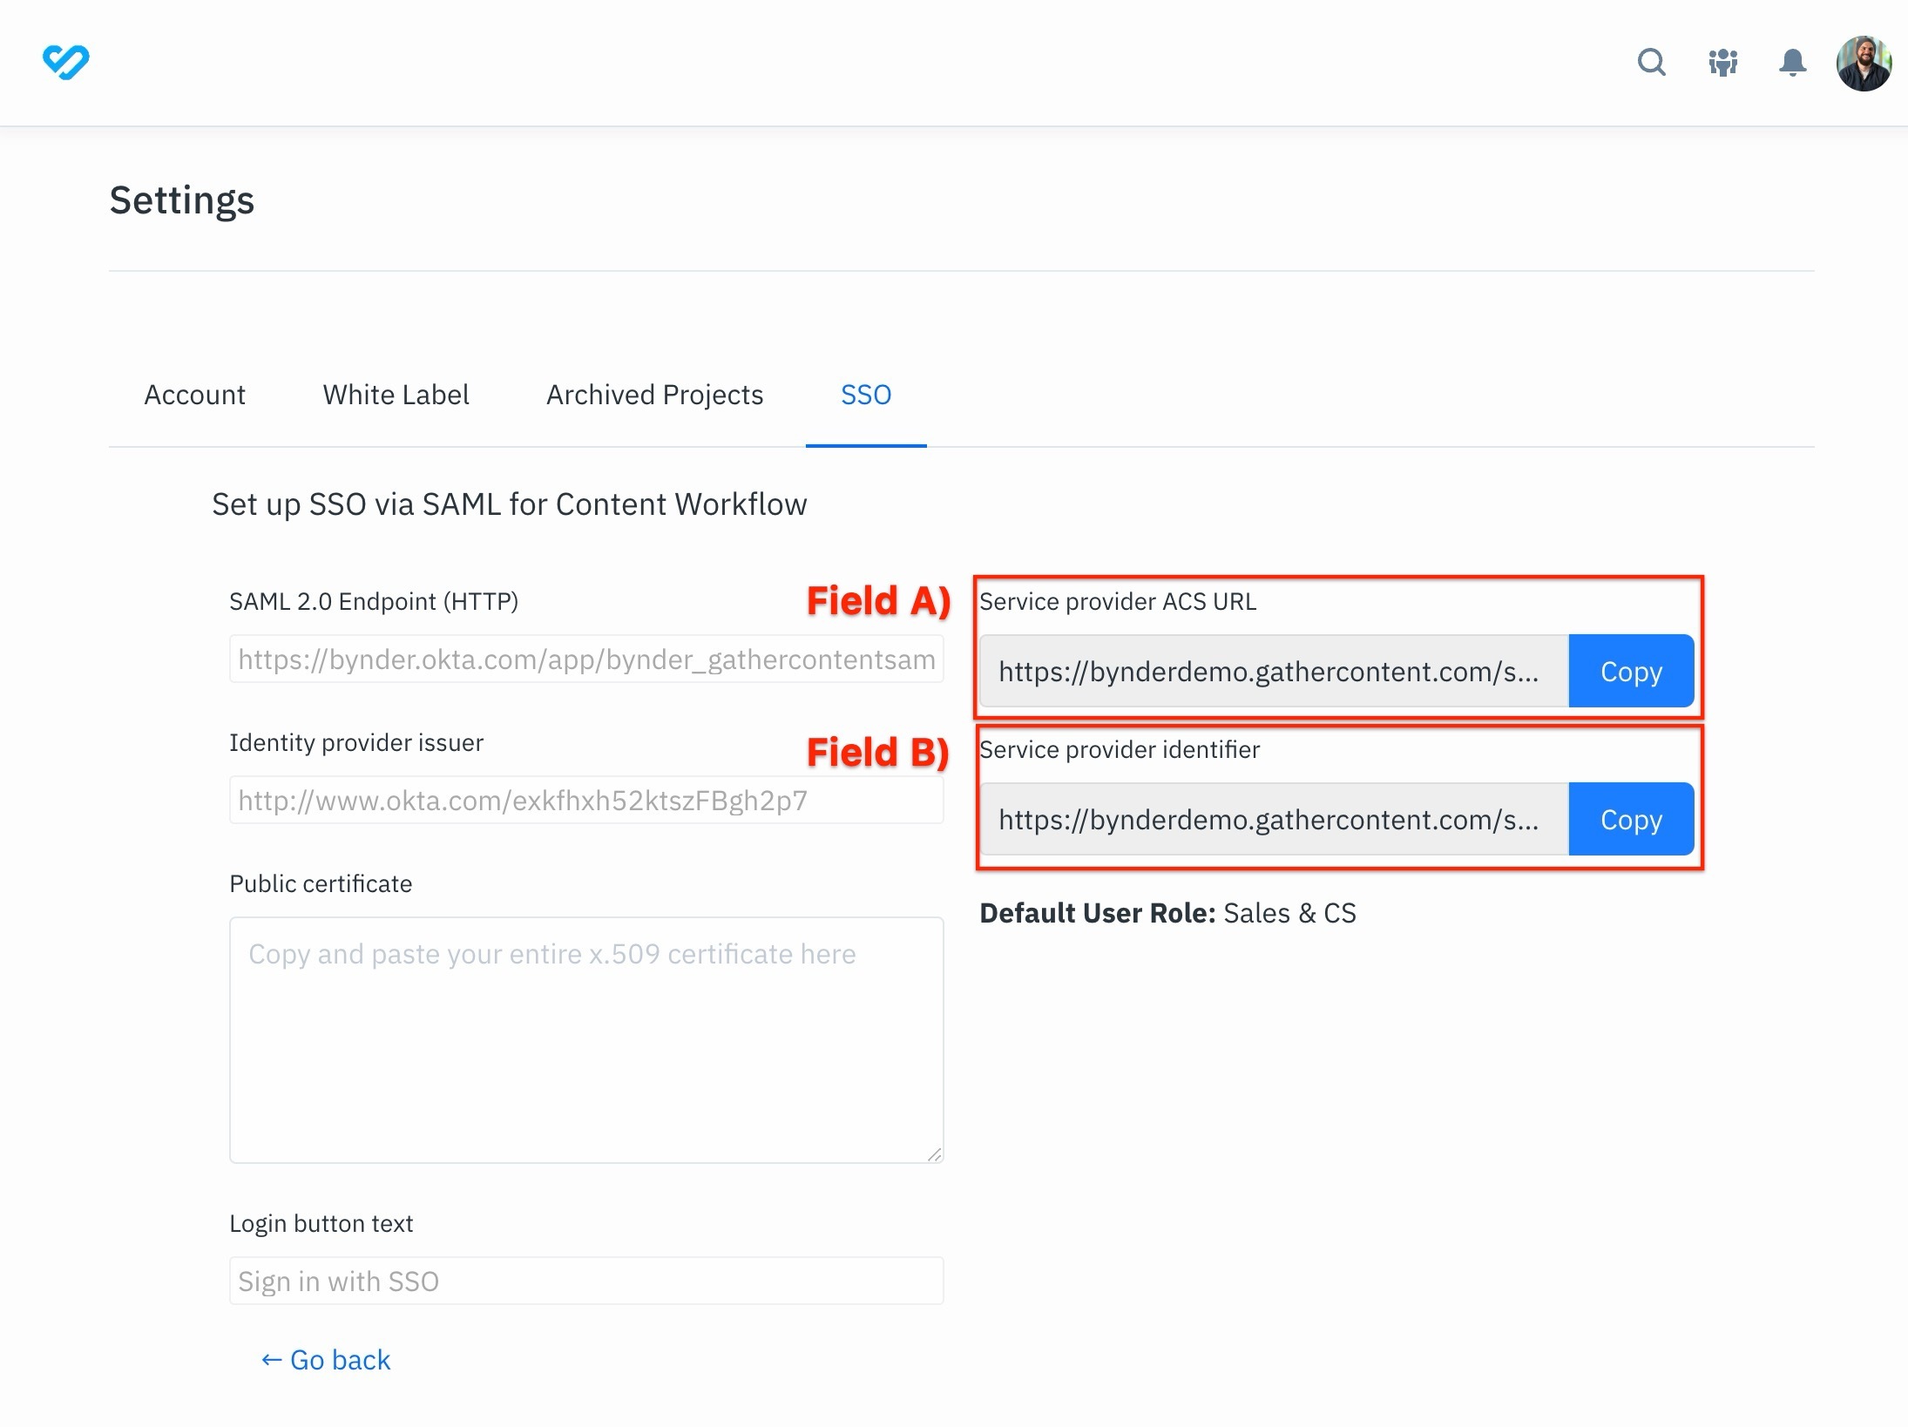Open notifications bell icon

pos(1792,63)
